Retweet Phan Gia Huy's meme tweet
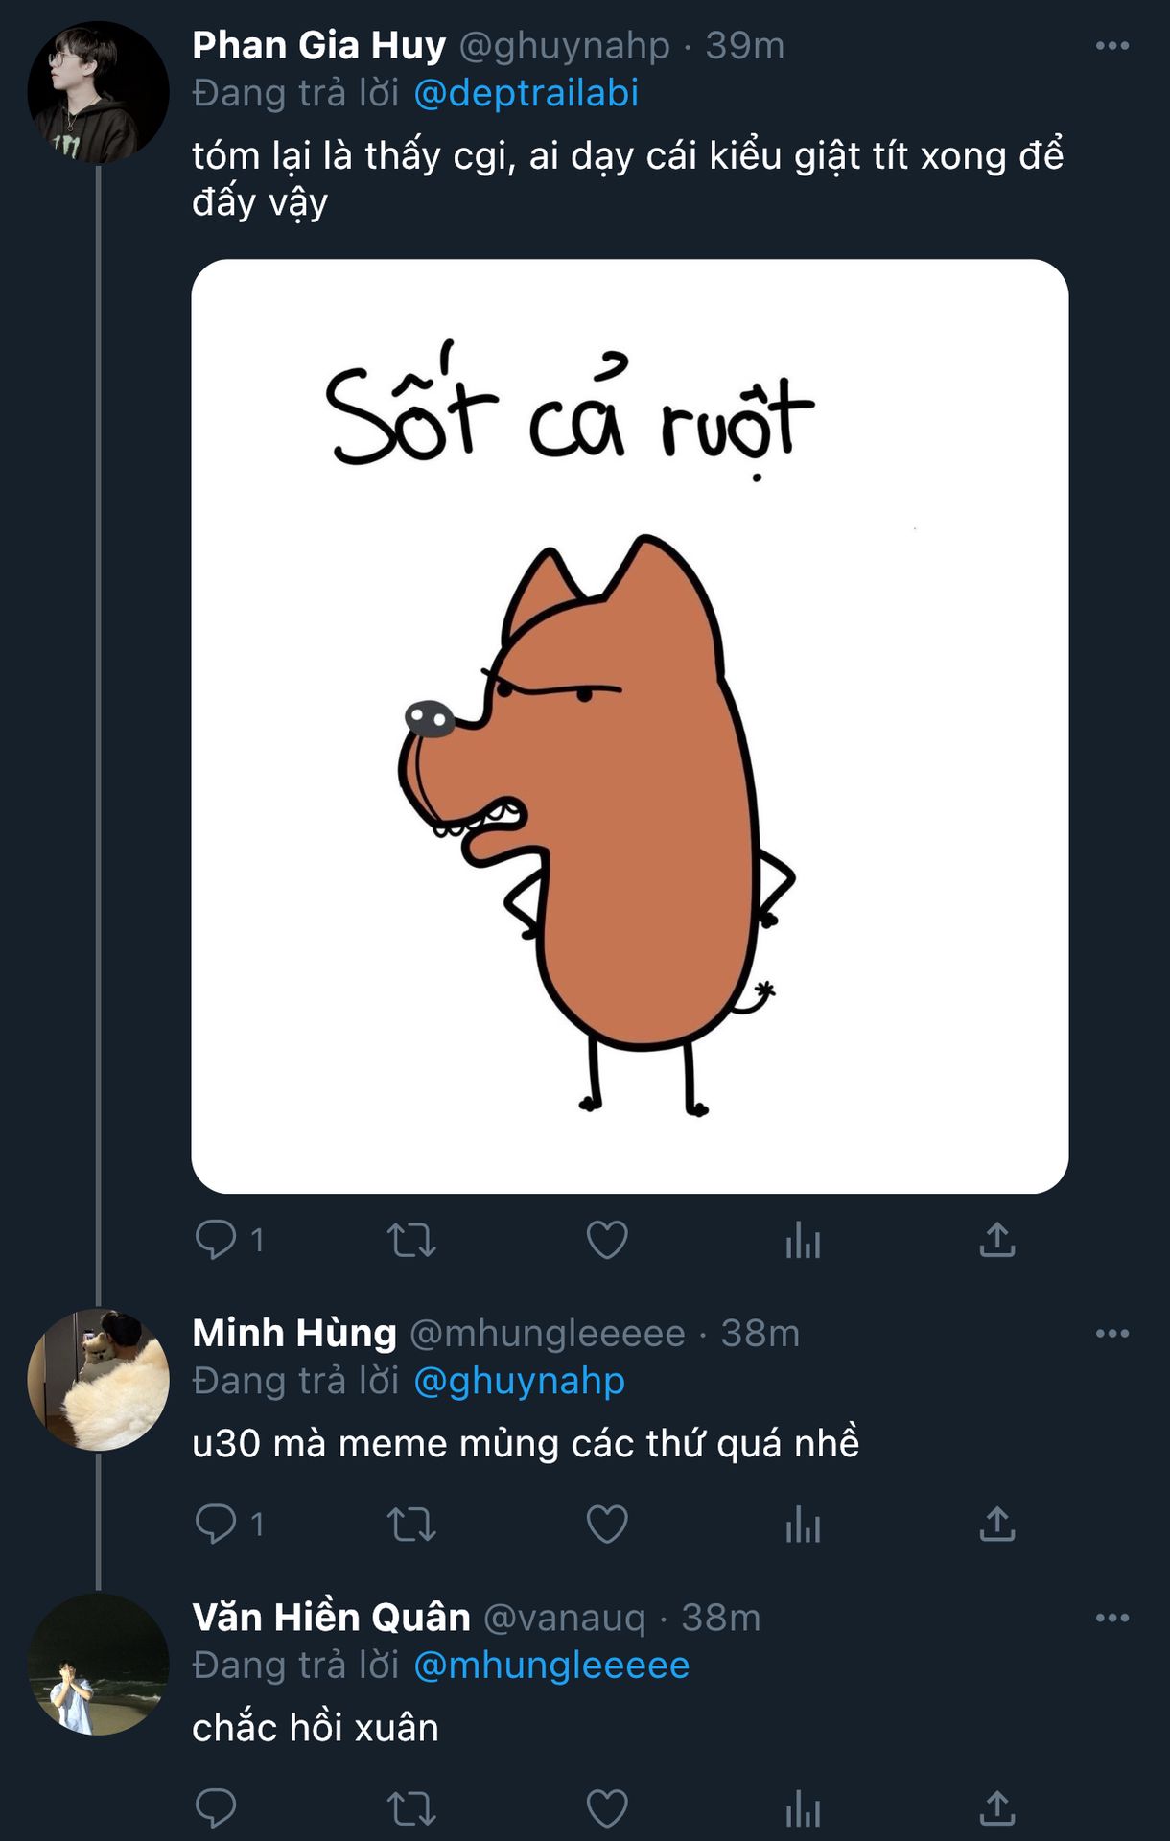The image size is (1170, 1841). click(411, 1239)
